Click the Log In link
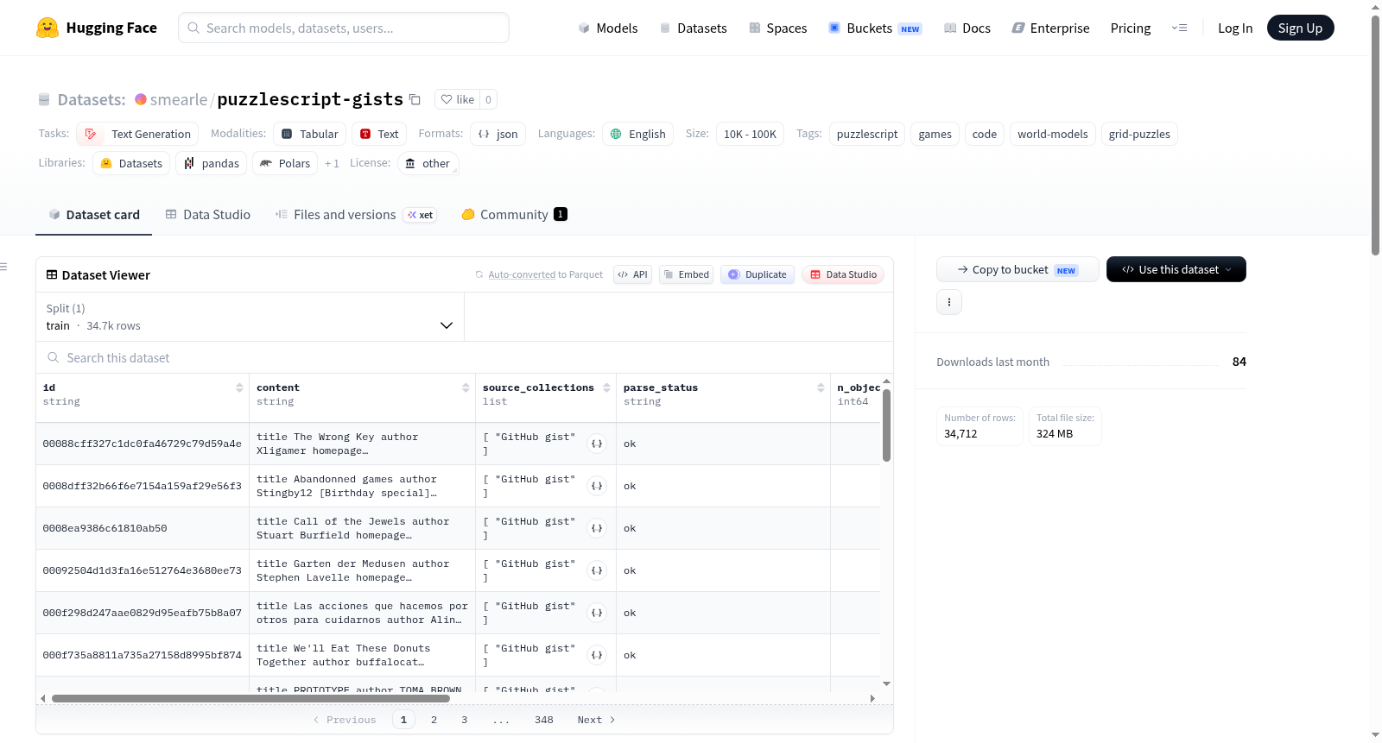The image size is (1382, 743). 1235,28
